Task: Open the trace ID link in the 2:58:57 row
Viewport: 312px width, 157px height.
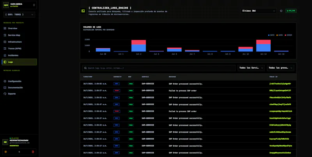Action: 280,91
